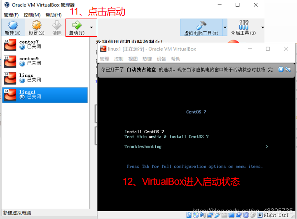Click the linux1 red hat OS icon
The image size is (297, 219).
(x=10, y=95)
